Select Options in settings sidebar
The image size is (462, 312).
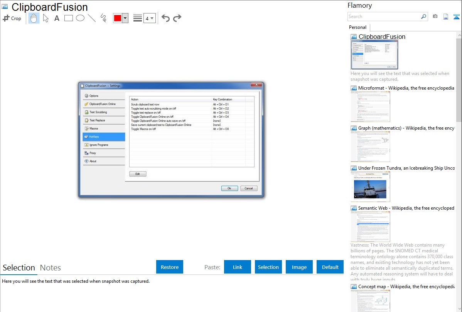(x=104, y=96)
